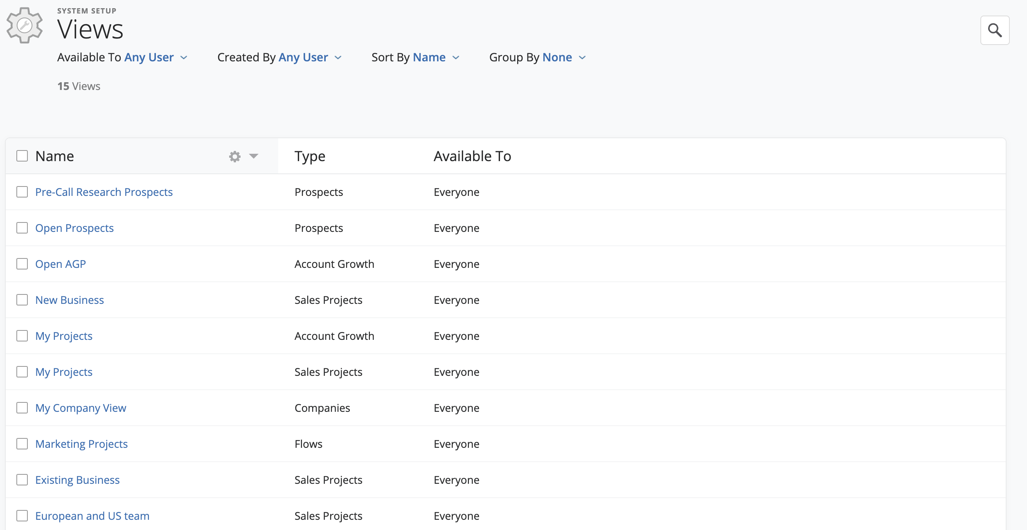The height and width of the screenshot is (530, 1027).
Task: Open the New Business view
Action: (x=70, y=300)
